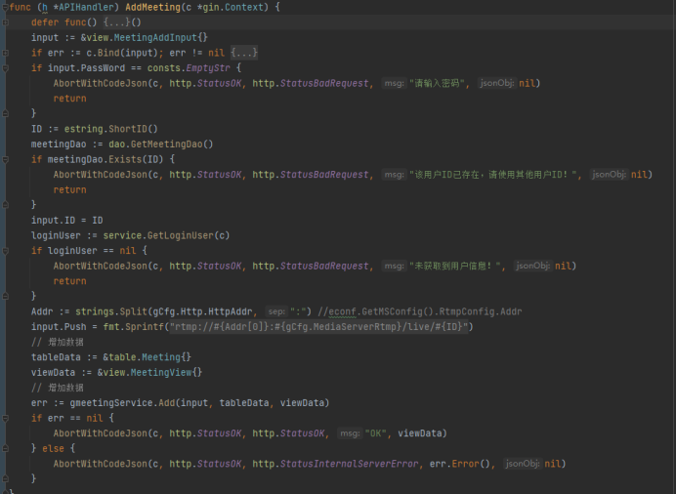
Task: Collapse the else block fold marker
Action: point(5,449)
